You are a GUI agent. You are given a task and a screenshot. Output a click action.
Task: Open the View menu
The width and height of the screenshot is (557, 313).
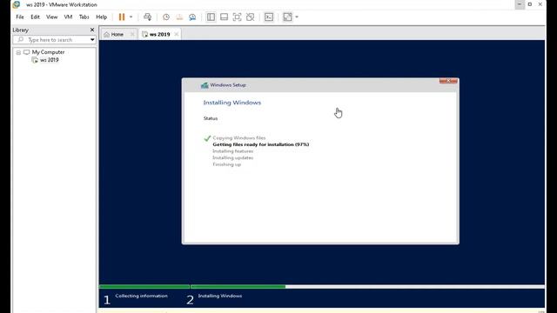(51, 17)
